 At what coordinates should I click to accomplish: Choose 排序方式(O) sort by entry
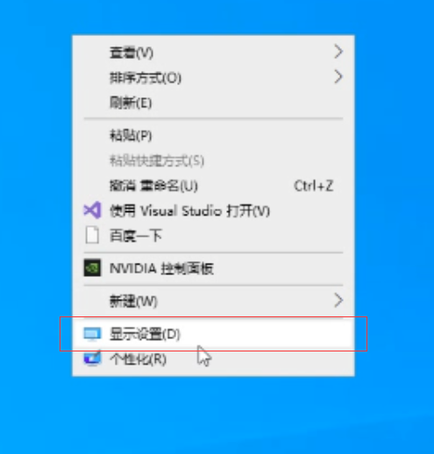213,78
